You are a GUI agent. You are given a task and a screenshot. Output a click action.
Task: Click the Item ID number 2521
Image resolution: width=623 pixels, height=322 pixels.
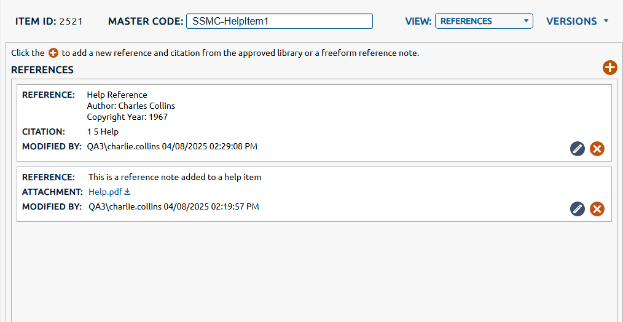pyautogui.click(x=71, y=22)
